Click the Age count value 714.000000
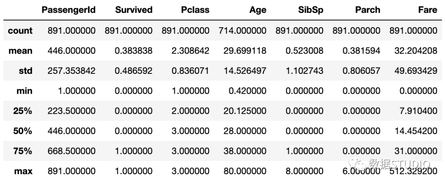The image size is (445, 184). click(x=242, y=31)
